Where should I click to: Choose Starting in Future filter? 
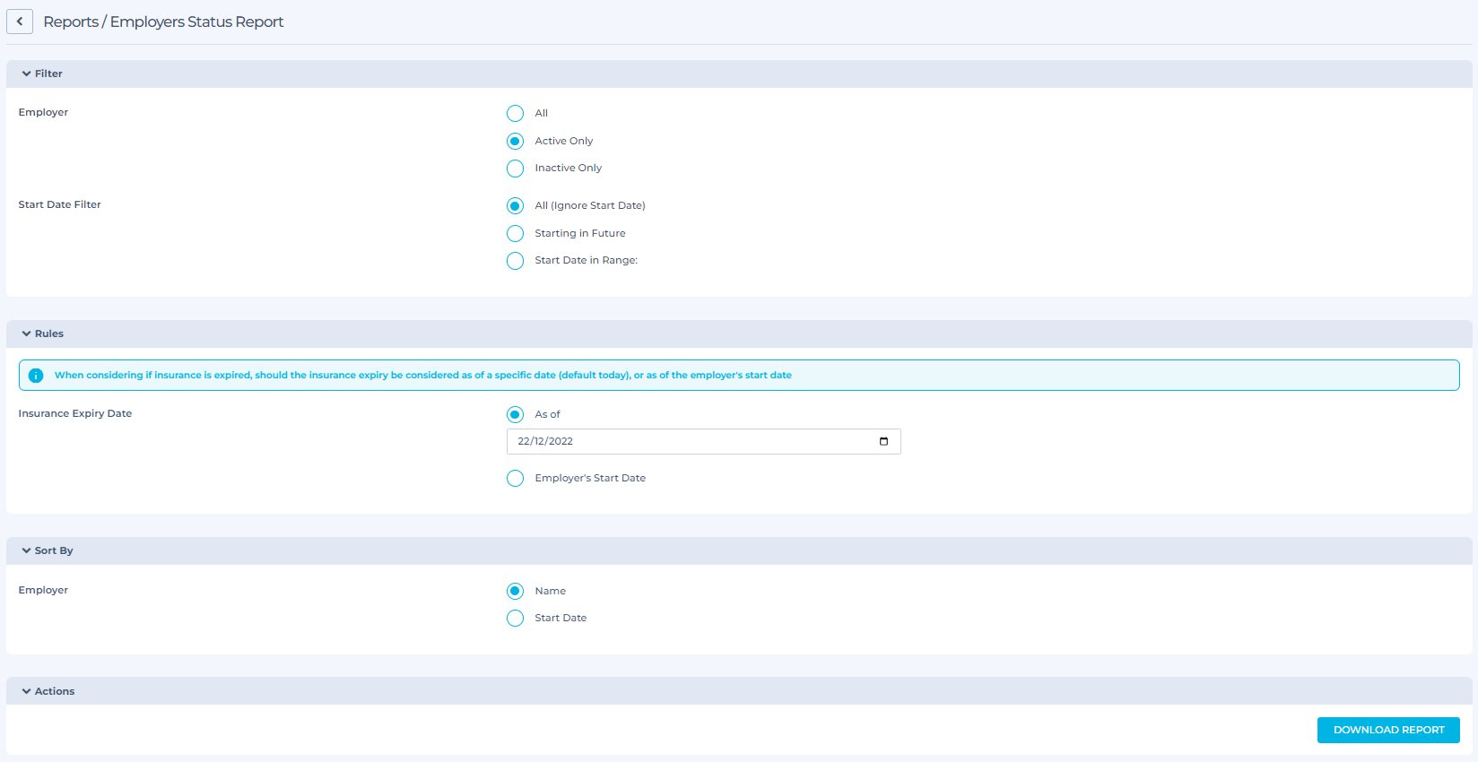515,233
